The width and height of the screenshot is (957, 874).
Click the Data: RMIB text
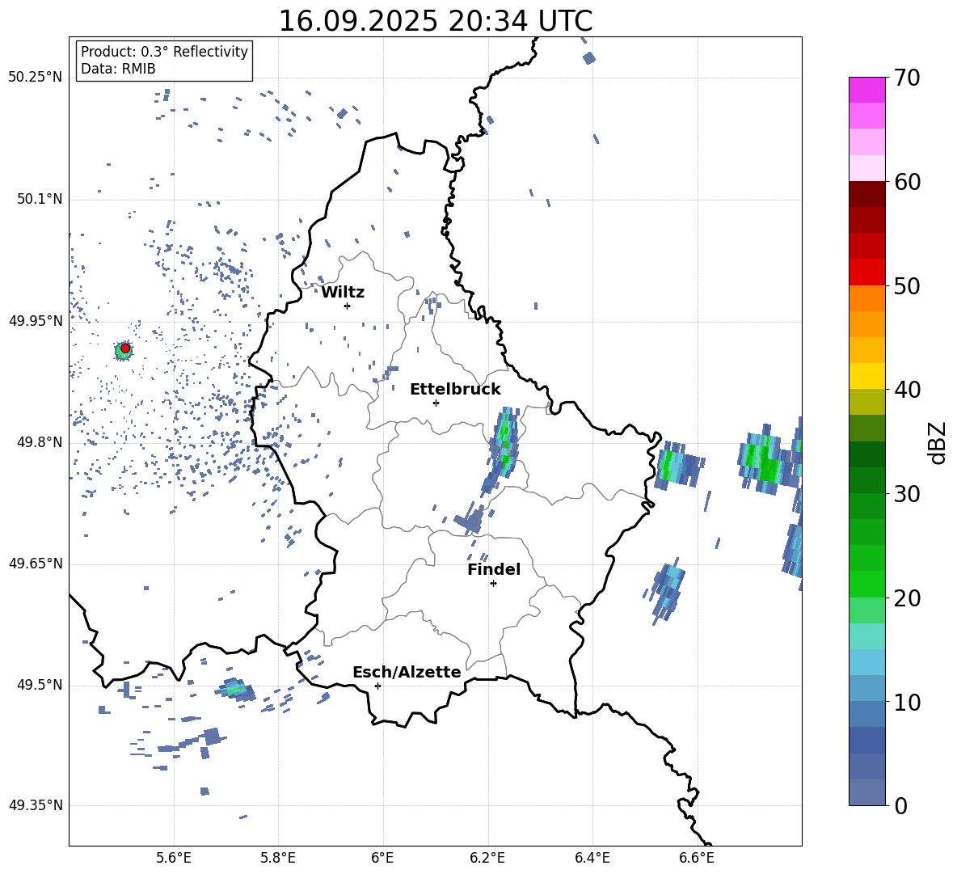(118, 69)
